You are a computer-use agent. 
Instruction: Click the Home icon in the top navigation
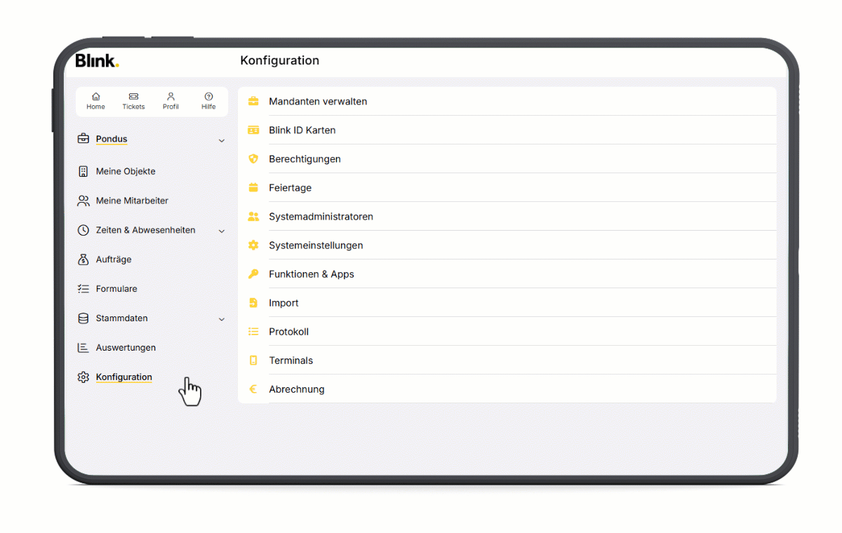coord(96,97)
